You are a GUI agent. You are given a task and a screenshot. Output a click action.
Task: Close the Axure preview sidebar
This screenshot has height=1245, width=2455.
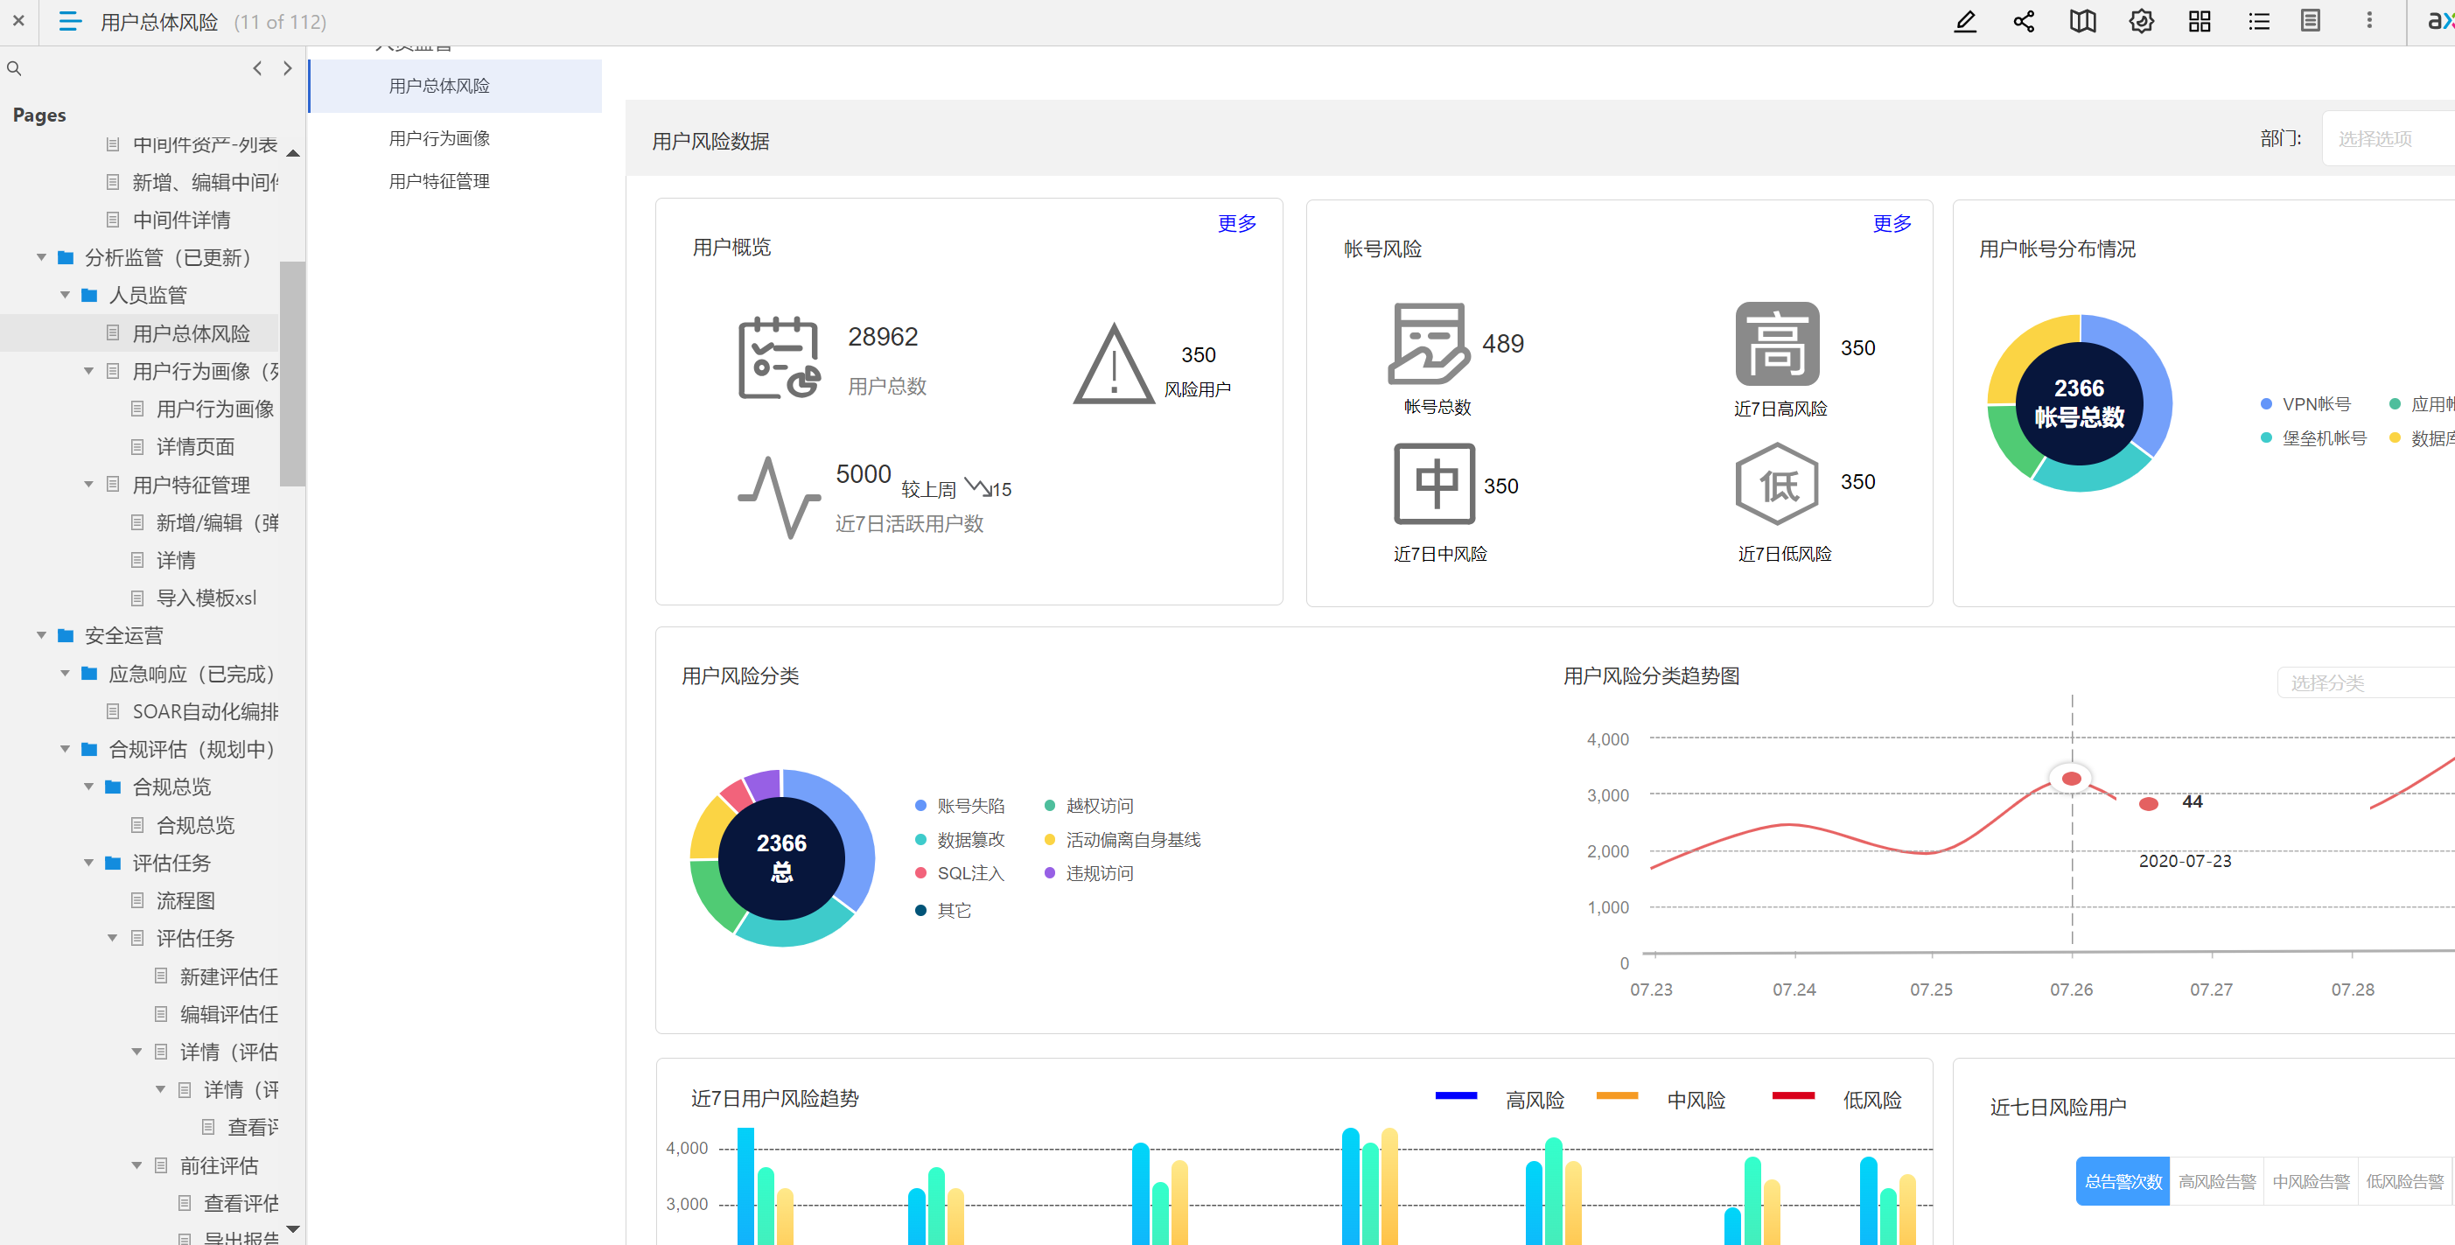[18, 20]
